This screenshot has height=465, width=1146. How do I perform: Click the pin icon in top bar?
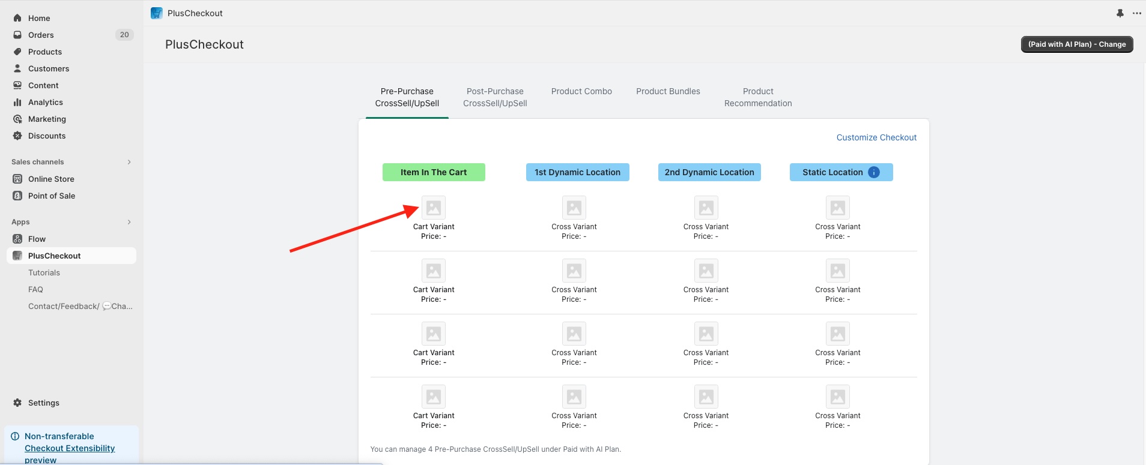[x=1120, y=13]
